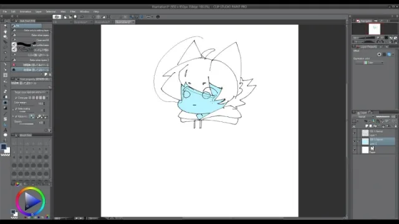Screen dimensions: 399x224
Task: Select the Fill bucket tool in toolbar
Action: pyautogui.click(x=5, y=102)
